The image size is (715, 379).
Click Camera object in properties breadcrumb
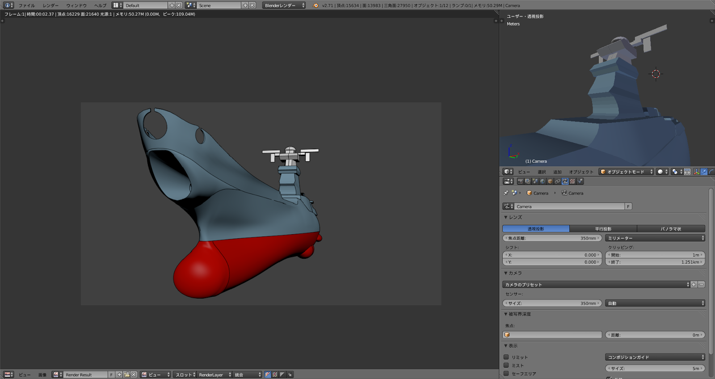click(x=538, y=193)
